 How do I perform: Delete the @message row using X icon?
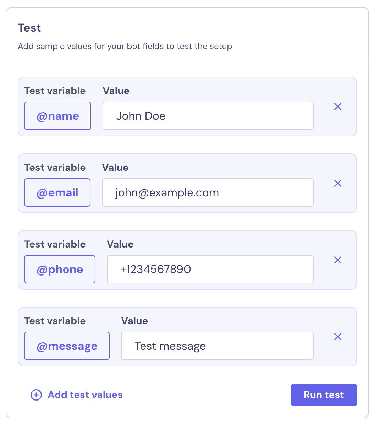point(338,337)
